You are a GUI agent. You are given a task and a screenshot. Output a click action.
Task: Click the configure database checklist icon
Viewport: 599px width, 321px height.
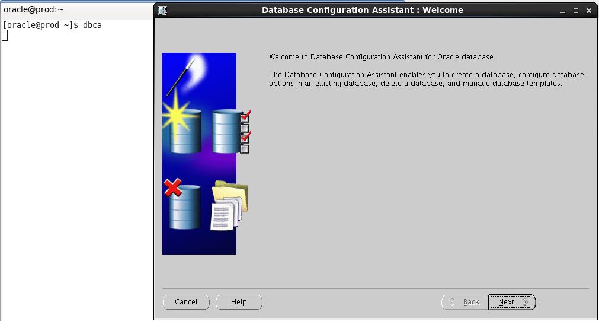(x=232, y=131)
